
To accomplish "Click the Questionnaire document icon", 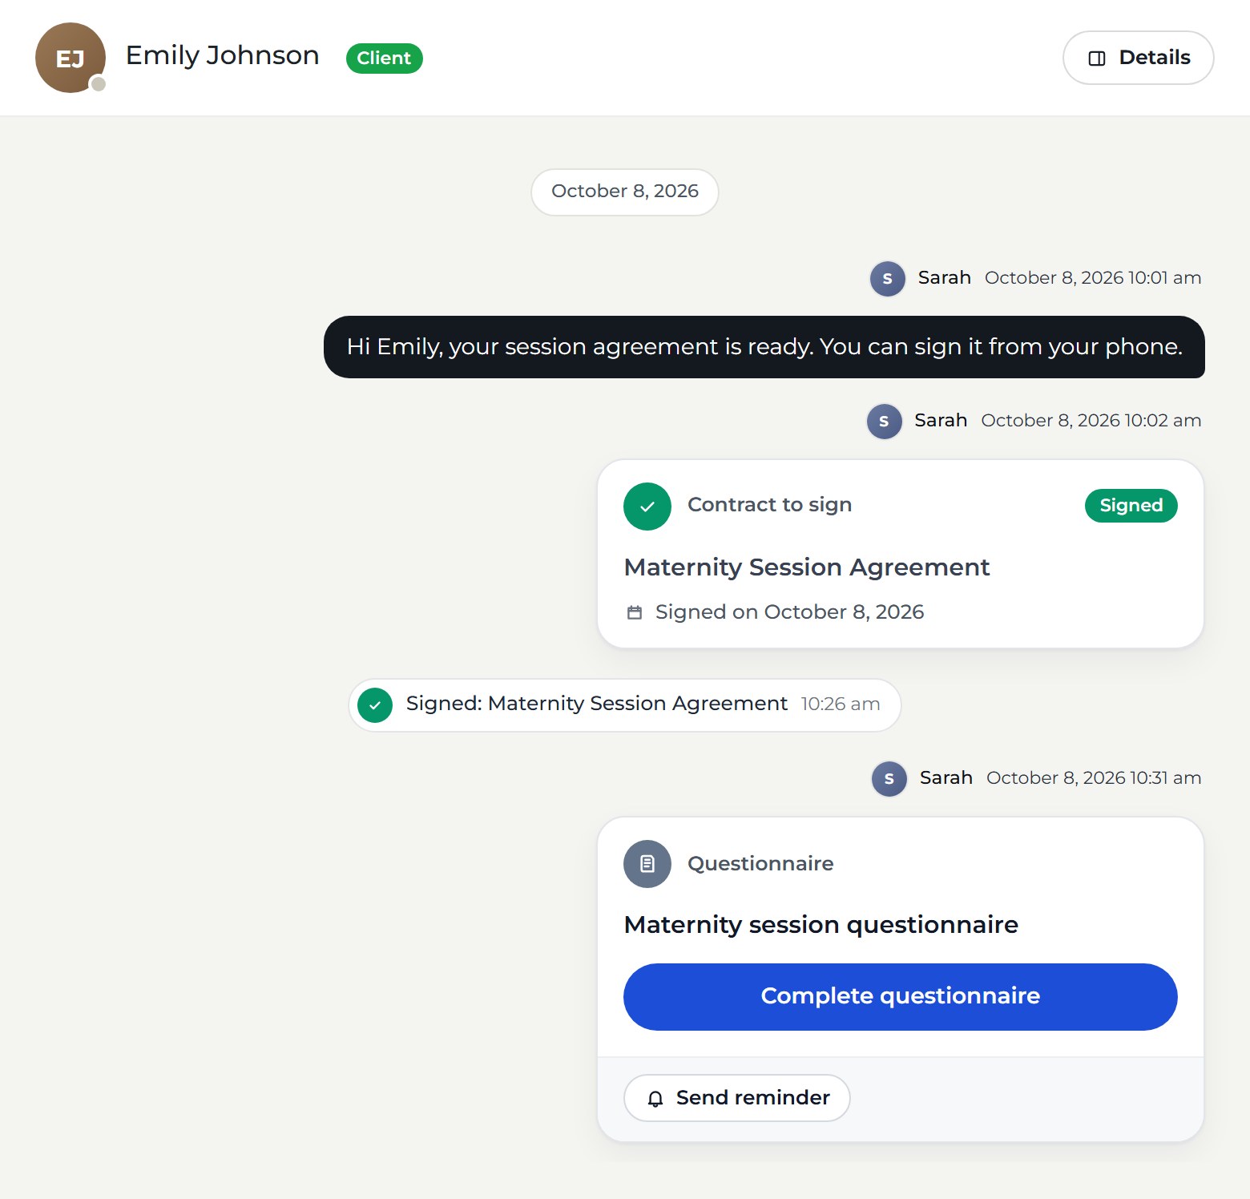I will point(647,864).
